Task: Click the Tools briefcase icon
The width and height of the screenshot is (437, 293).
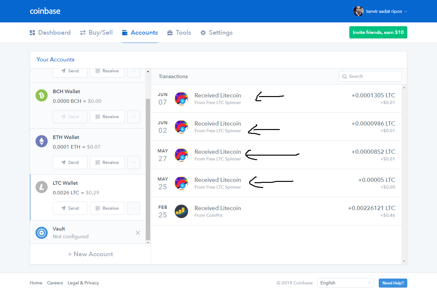Action: [x=170, y=33]
